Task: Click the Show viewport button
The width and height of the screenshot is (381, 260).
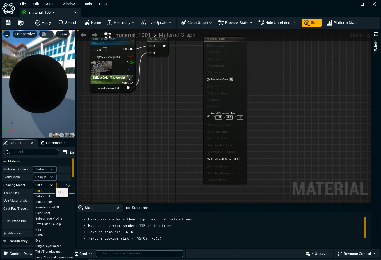Action: (62, 34)
